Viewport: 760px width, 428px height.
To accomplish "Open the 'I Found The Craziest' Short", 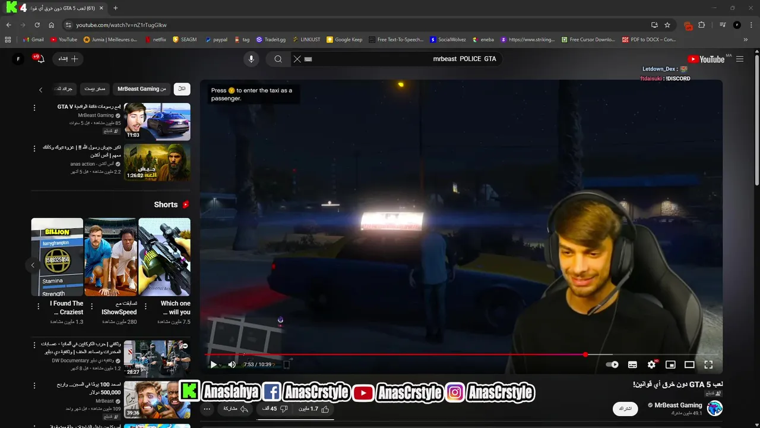I will pos(57,257).
